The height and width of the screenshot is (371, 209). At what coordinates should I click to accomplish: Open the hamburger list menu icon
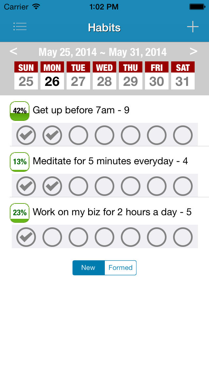click(x=20, y=27)
